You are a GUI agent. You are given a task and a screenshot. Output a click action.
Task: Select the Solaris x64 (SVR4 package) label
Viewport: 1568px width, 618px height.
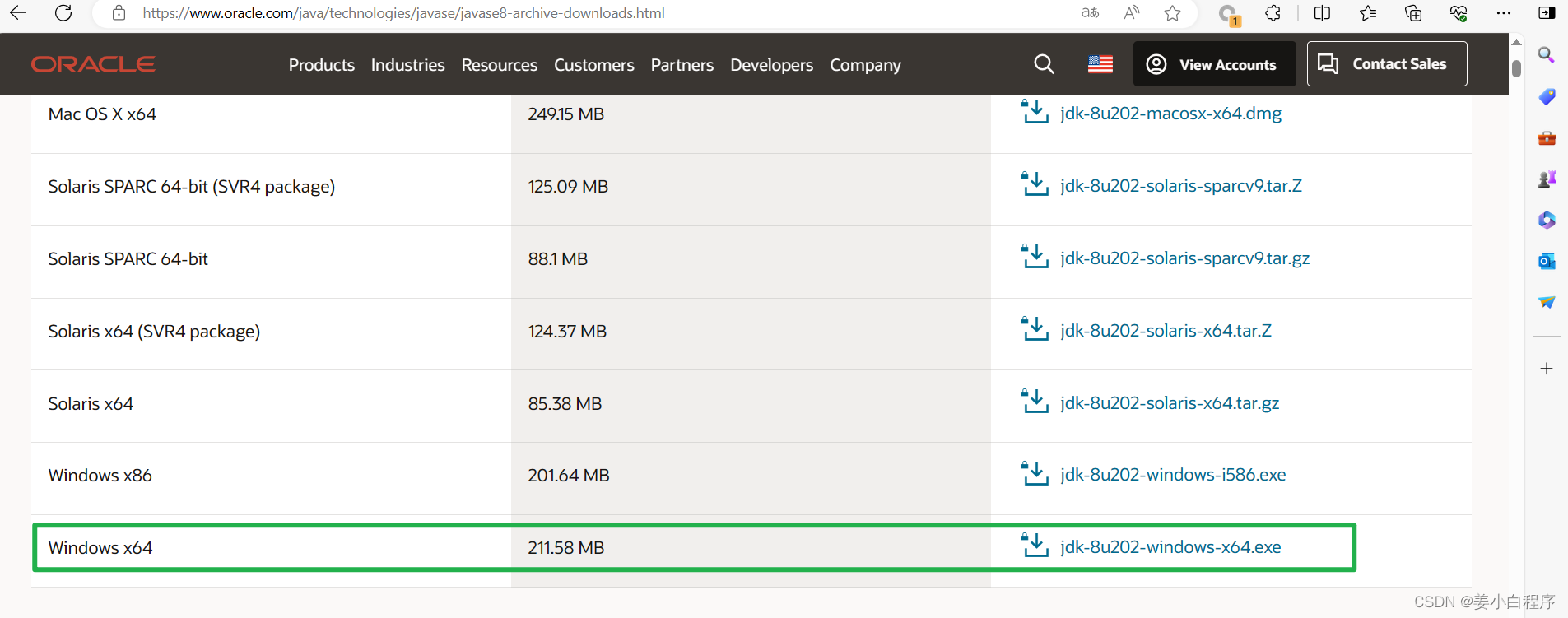pos(154,332)
